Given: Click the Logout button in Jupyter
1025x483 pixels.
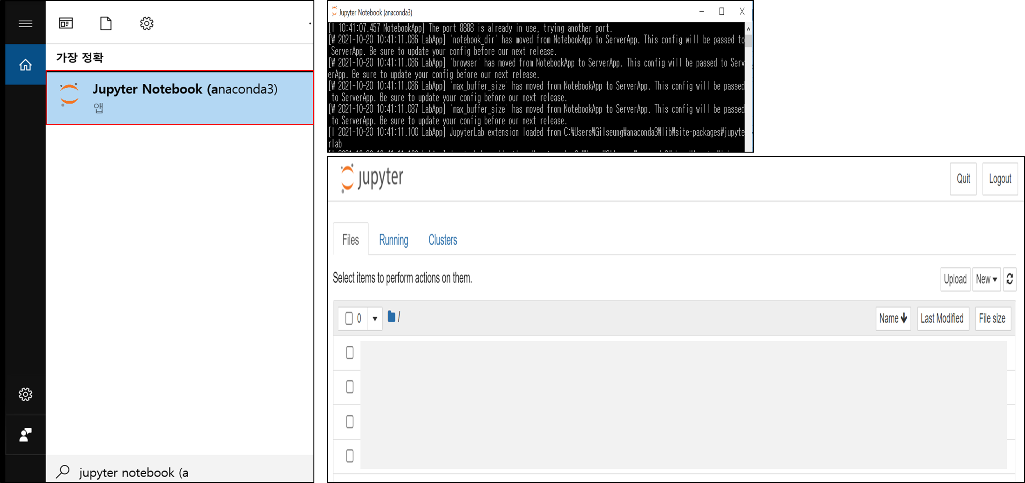Looking at the screenshot, I should (1000, 179).
